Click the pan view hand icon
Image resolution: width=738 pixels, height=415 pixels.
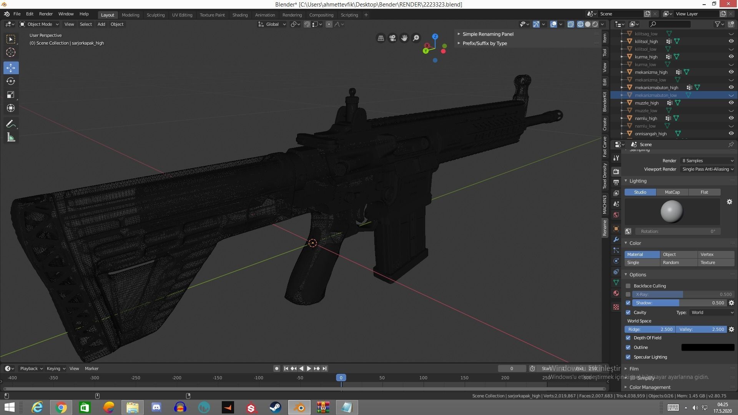404,38
